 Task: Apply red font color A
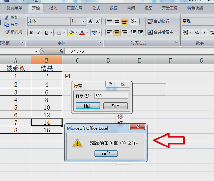tap(82, 33)
